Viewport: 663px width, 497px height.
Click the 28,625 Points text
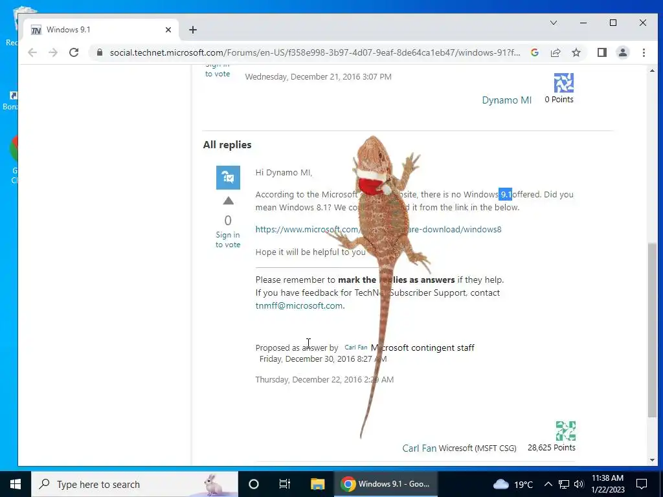coord(552,448)
